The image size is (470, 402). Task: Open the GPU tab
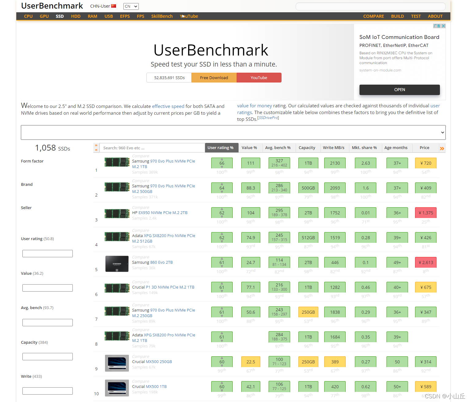(x=44, y=16)
